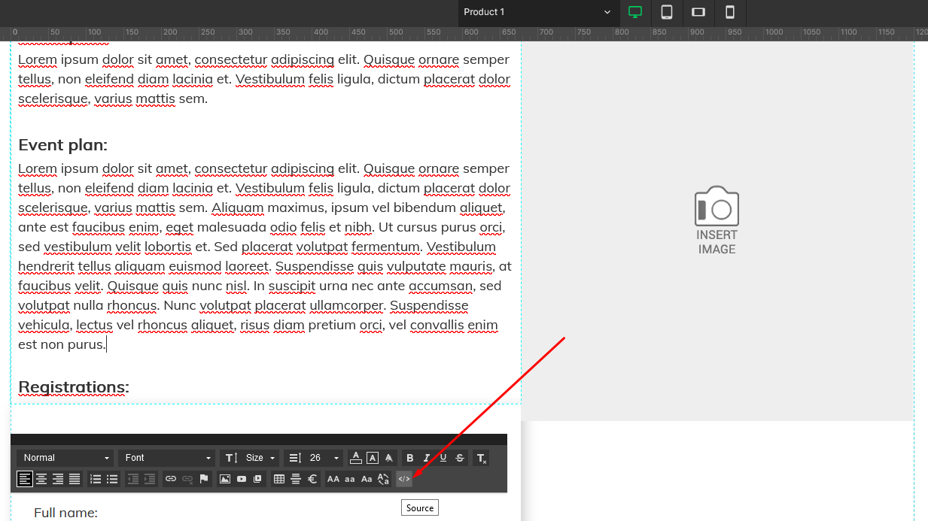The image size is (928, 521).
Task: Insert a numbered list
Action: tap(96, 479)
